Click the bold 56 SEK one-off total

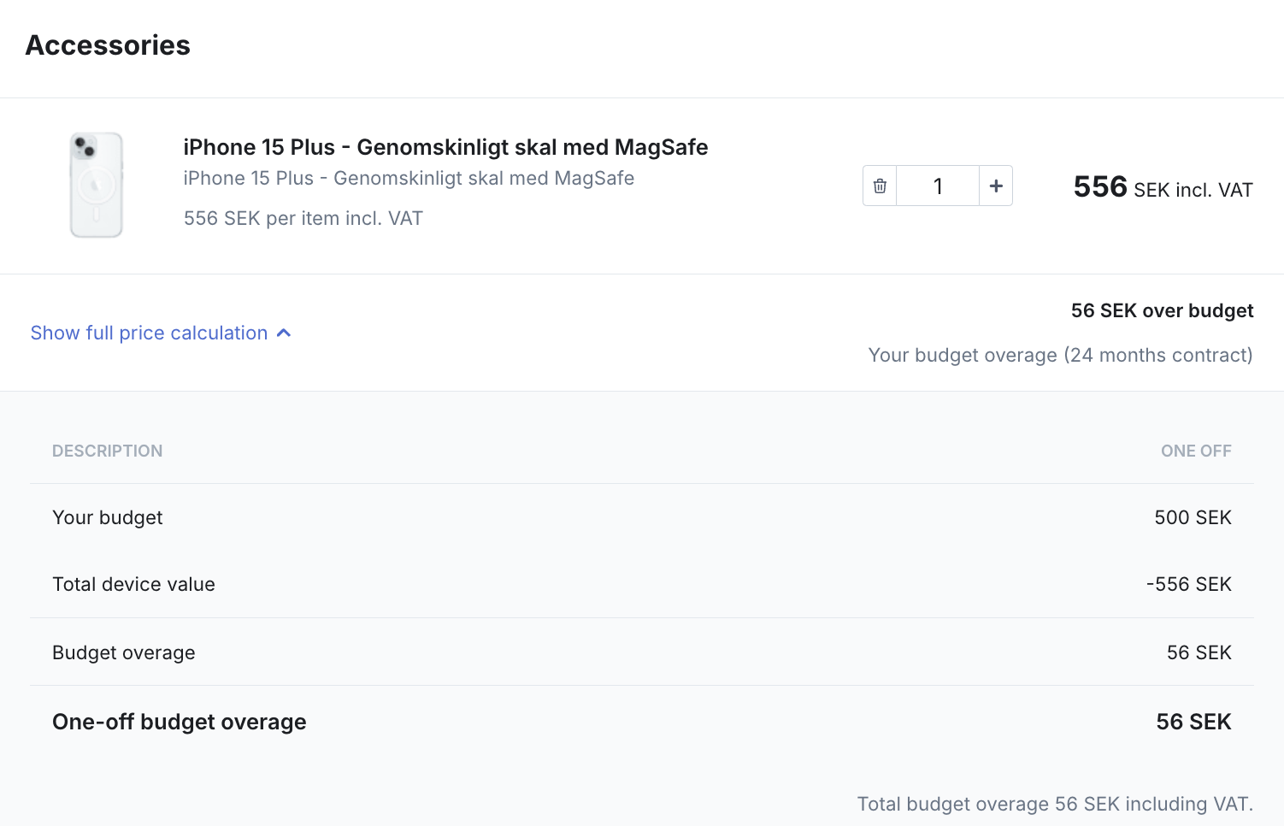pos(1193,722)
